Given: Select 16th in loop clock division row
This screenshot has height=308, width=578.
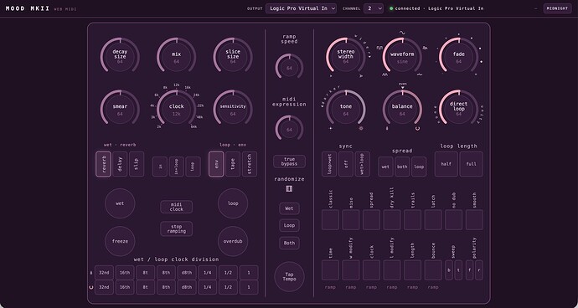Looking at the screenshot, I should click(125, 287).
